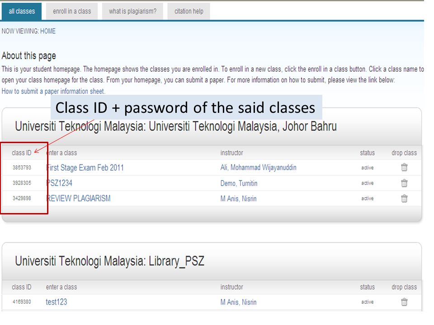Image resolution: width=434 pixels, height=325 pixels.
Task: Click instructor M Anis, Nisrin for test123
Action: coord(238,302)
